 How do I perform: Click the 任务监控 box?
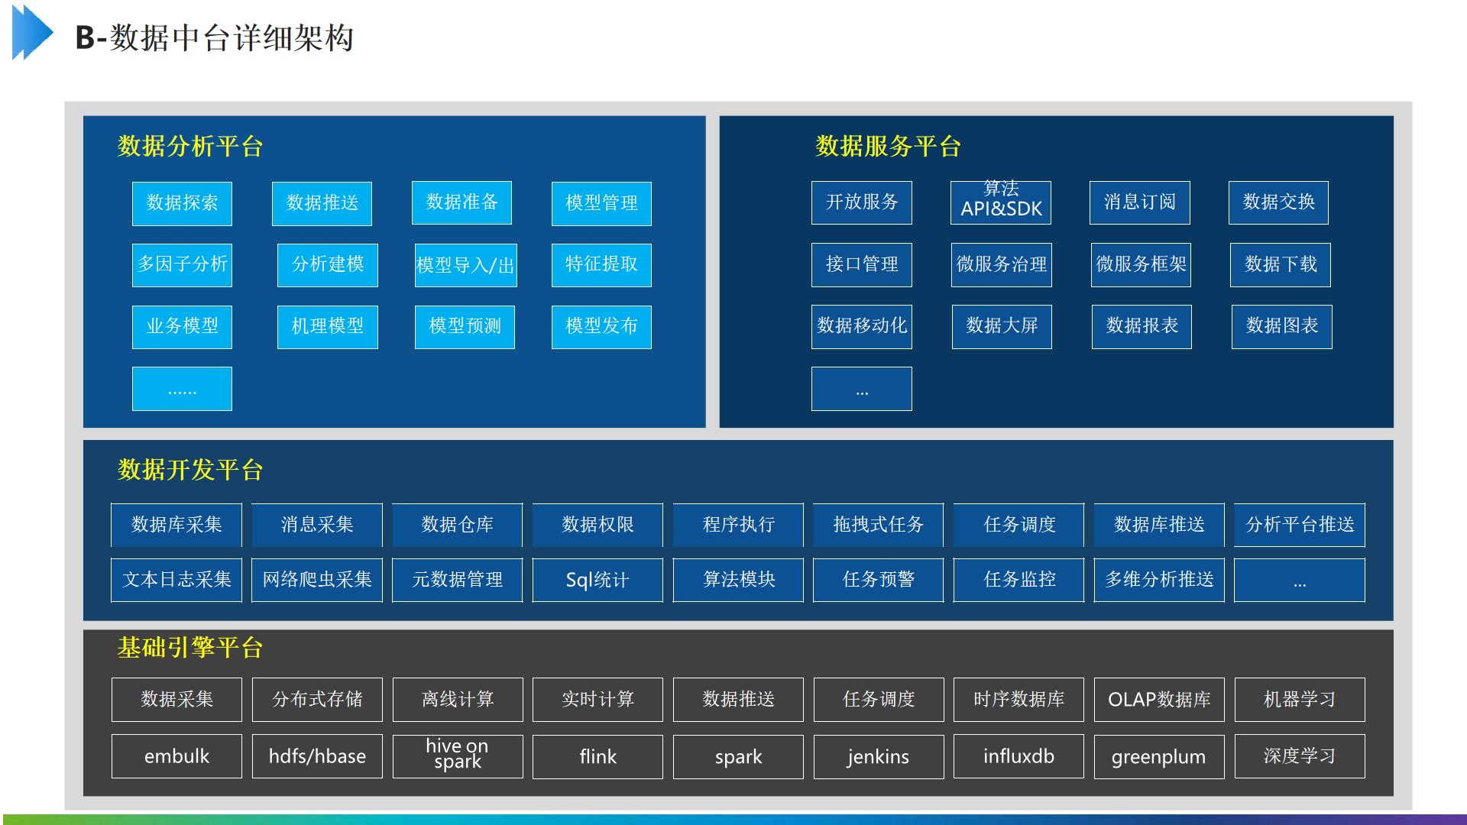[x=1019, y=581]
